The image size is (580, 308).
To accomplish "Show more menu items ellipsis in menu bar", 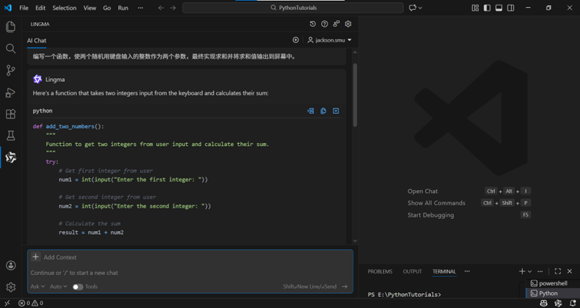I will coord(140,8).
